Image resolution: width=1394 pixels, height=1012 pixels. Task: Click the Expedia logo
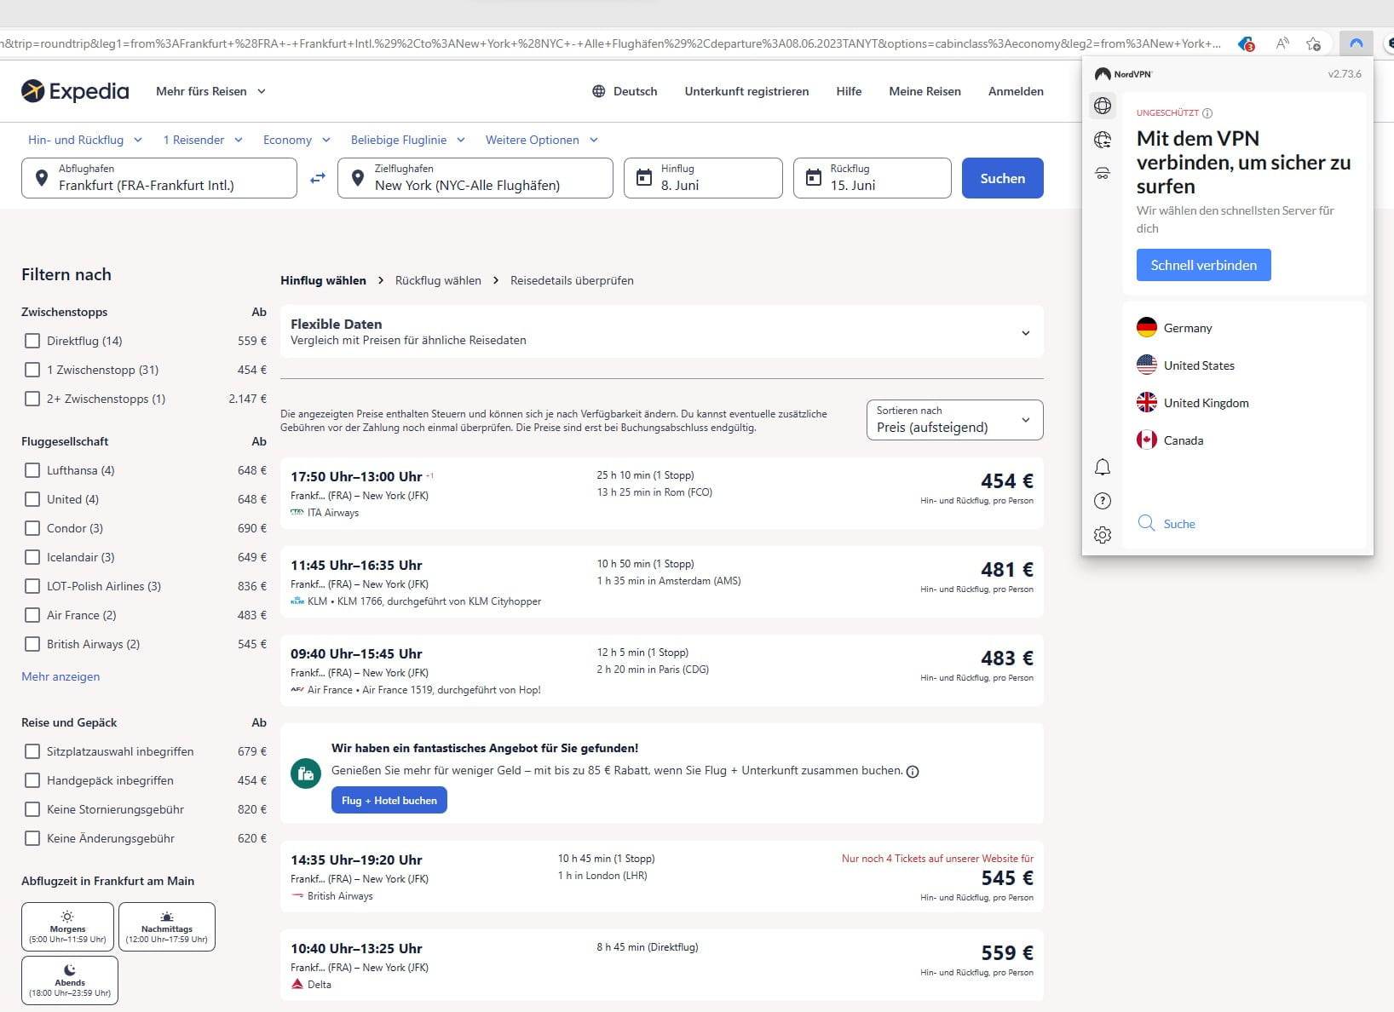75,90
